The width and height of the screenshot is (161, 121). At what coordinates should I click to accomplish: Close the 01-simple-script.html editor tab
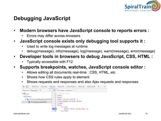tap(74, 90)
